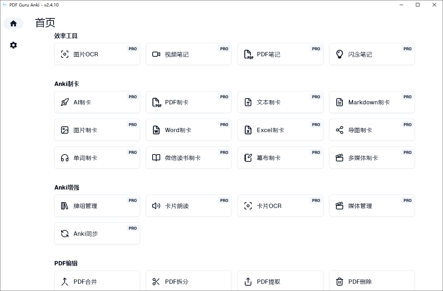
Task: Open PDF合并 to merge PDFs
Action: point(97,282)
